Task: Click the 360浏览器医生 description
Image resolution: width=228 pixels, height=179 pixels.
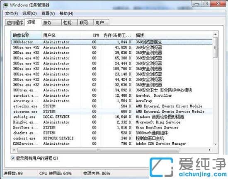Action: 149,42
